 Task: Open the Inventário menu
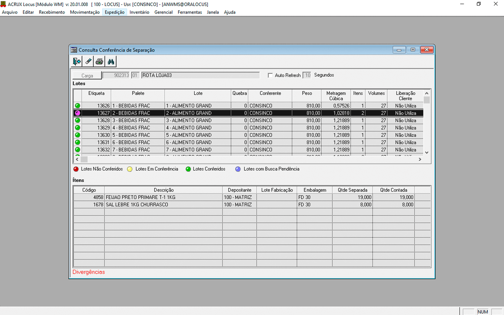click(139, 12)
